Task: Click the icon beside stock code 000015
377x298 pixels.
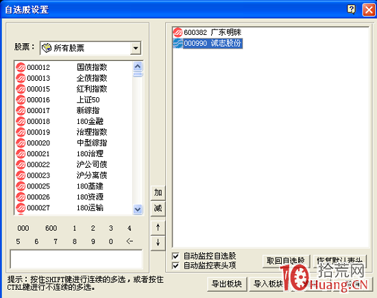Action: pos(21,89)
